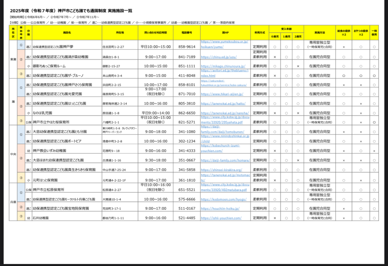Follow the ishii-youchien.com link
This screenshot has height=266, width=388.
point(221,218)
